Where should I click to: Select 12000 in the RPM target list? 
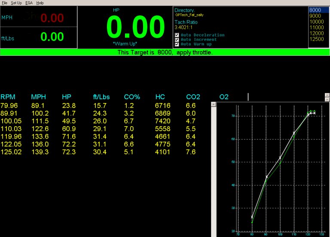point(316,33)
